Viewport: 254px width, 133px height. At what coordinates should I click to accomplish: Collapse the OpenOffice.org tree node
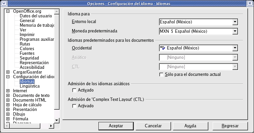(x=8, y=11)
